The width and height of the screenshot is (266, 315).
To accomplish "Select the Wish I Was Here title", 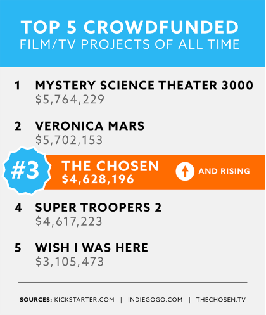I will (92, 248).
